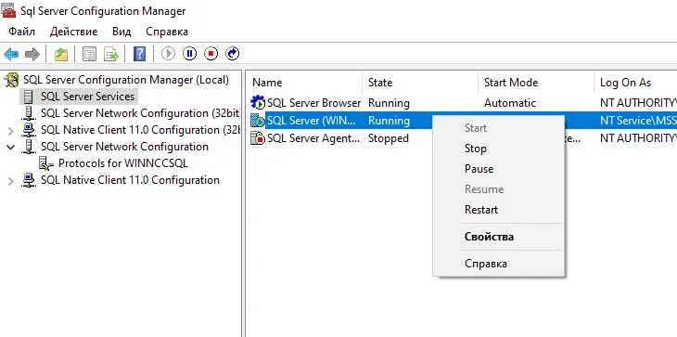Select Protocols for WINNCCSQL tree item
Viewport: 677px width, 337px height.
tap(123, 163)
